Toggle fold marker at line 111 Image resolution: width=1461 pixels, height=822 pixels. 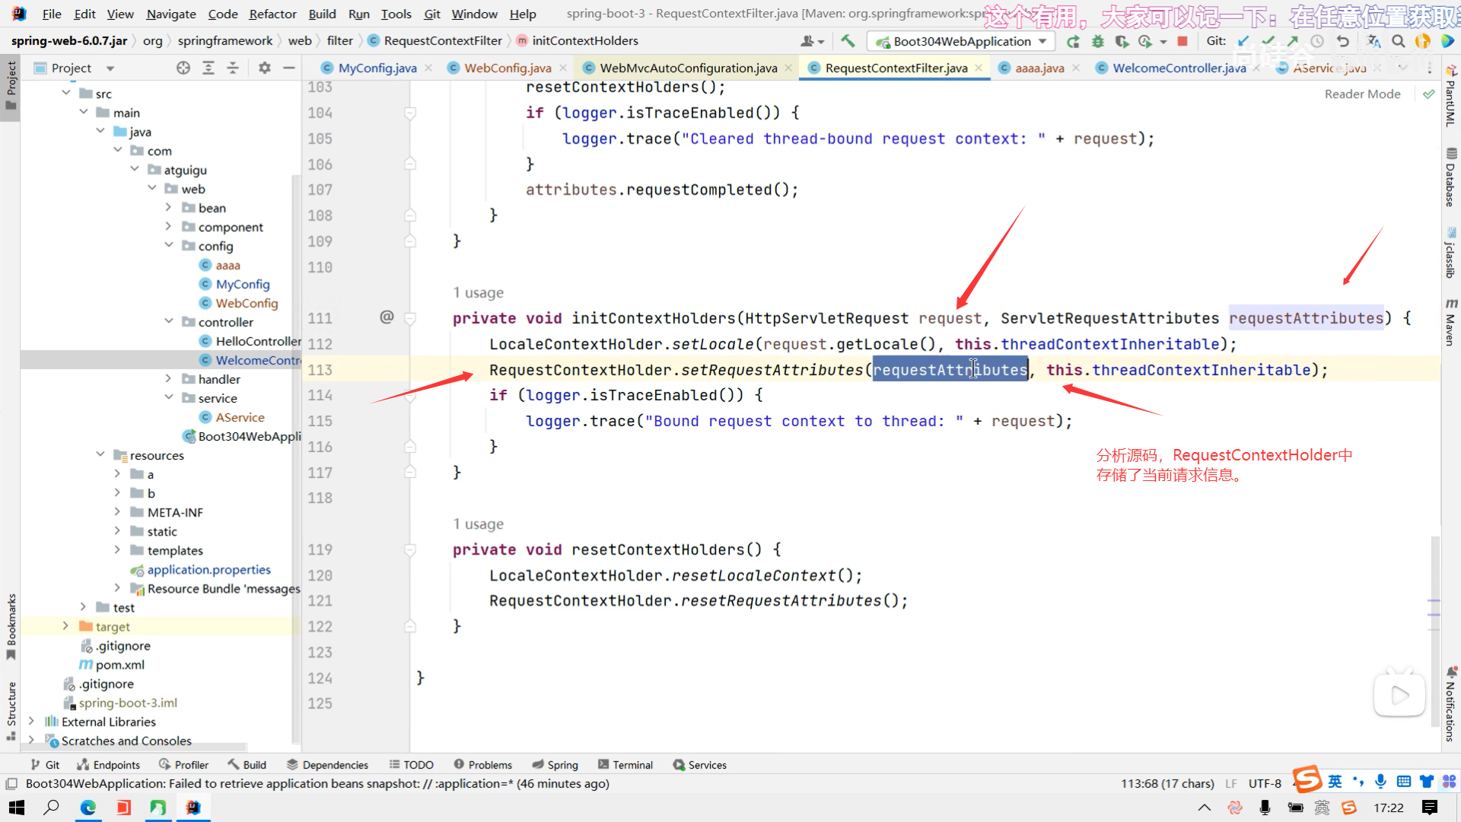tap(410, 318)
